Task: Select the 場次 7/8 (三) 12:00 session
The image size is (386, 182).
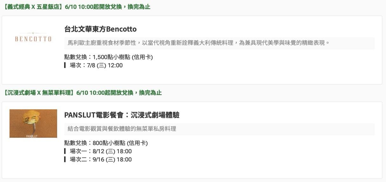Action: click(96, 65)
